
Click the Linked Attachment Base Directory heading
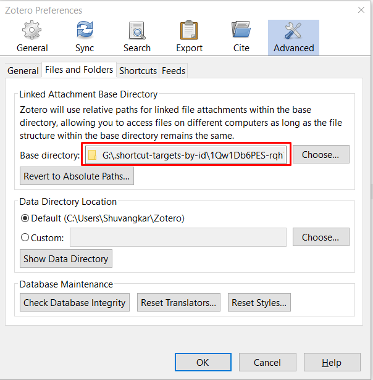click(x=88, y=94)
